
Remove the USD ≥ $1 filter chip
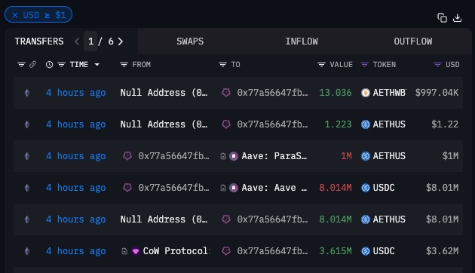click(15, 15)
